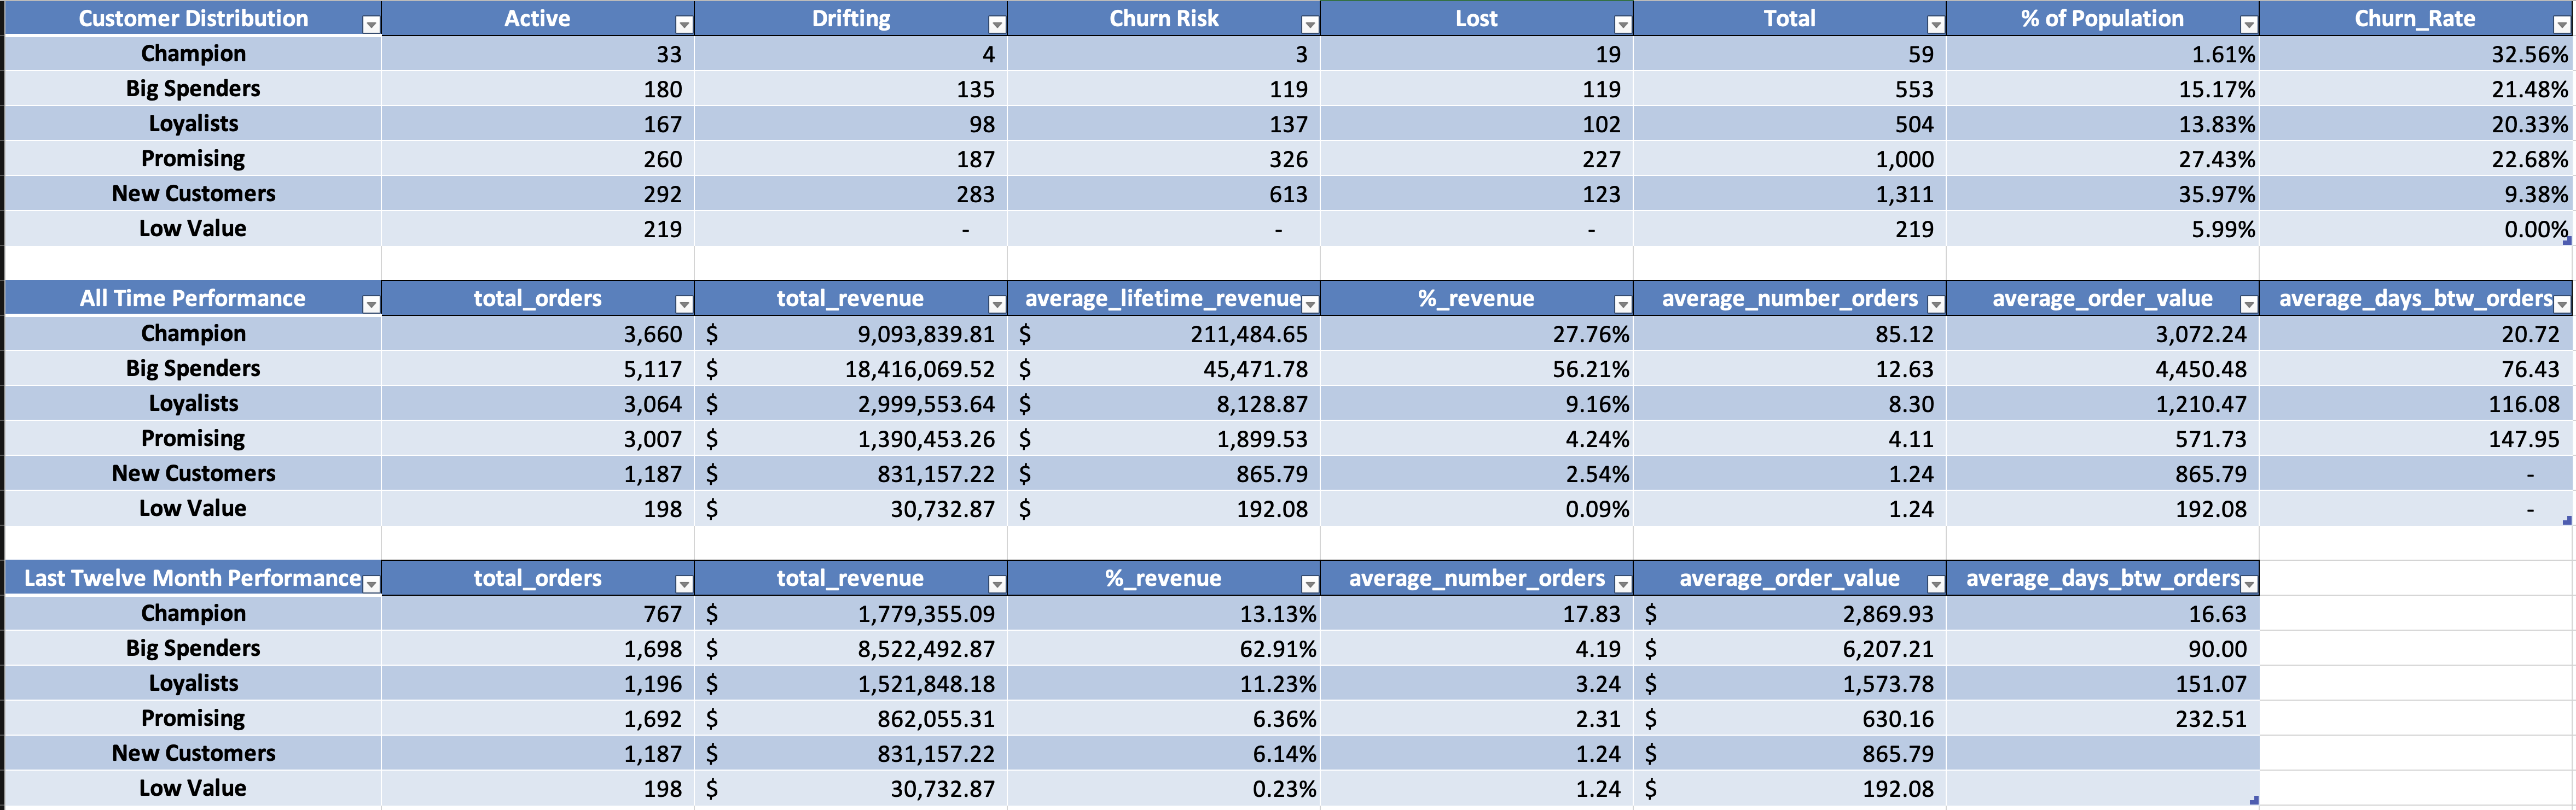Viewport: 2576px width, 810px height.
Task: Click the twelve-month total orders value 767
Action: point(537,613)
